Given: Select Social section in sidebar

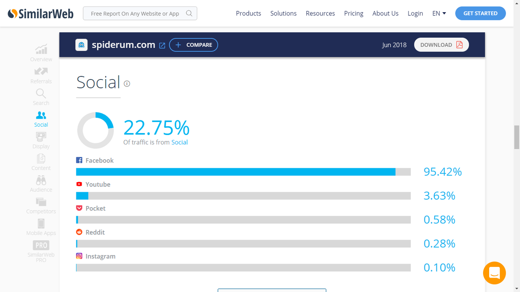Looking at the screenshot, I should [x=41, y=119].
